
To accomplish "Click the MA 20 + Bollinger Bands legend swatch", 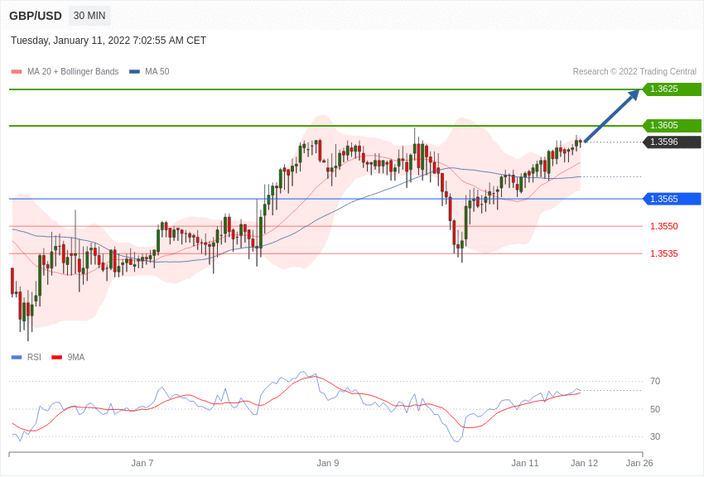I will pos(17,72).
